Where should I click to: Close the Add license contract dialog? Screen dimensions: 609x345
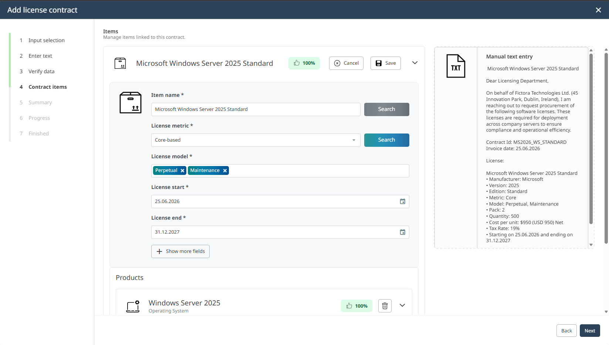[x=598, y=10]
